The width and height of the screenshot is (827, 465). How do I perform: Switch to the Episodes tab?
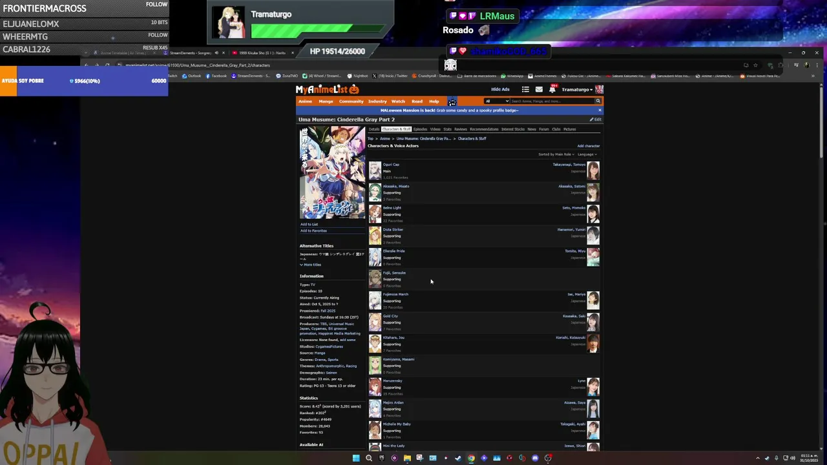click(x=420, y=129)
